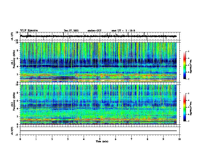The width and height of the screenshot is (202, 156).
Task: Click the "-7" label on ch.2 colorbar
Action: click(x=188, y=121)
